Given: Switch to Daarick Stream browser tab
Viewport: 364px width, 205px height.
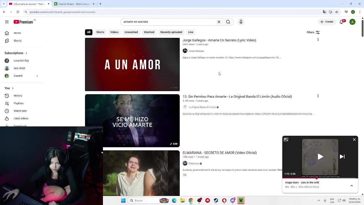Looking at the screenshot, I should click(74, 4).
